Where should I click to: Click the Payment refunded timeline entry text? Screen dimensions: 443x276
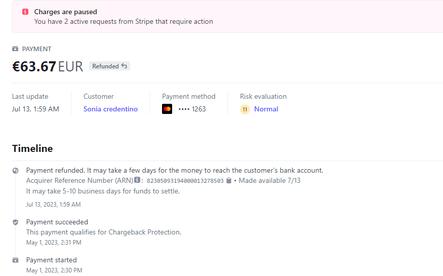[x=174, y=170]
